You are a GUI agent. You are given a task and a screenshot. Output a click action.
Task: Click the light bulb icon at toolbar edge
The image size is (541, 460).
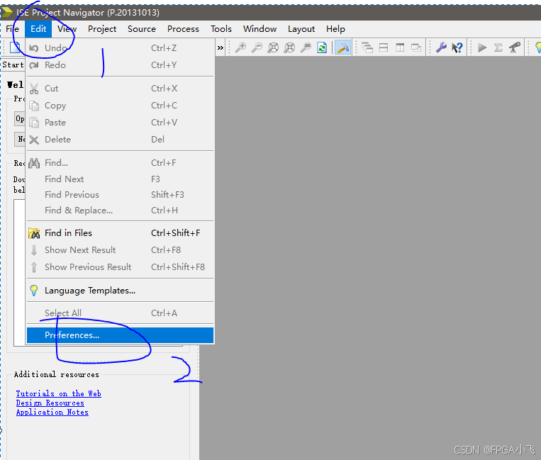coord(537,47)
